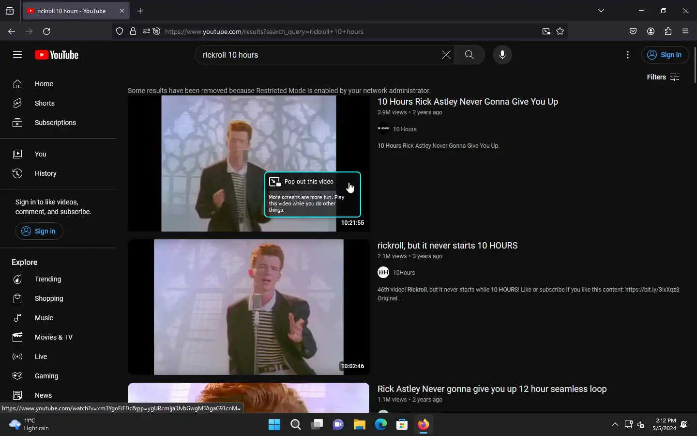The width and height of the screenshot is (697, 436).
Task: Open Microsoft Edge from taskbar
Action: point(380,425)
